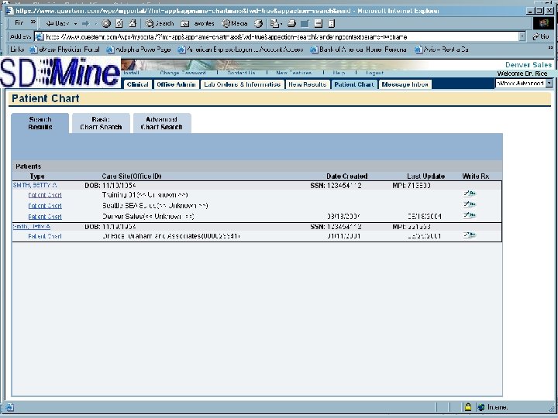Switch to the Office Admin tab
The image size is (558, 418).
coord(176,84)
